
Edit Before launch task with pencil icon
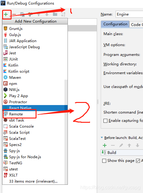(x=121, y=145)
